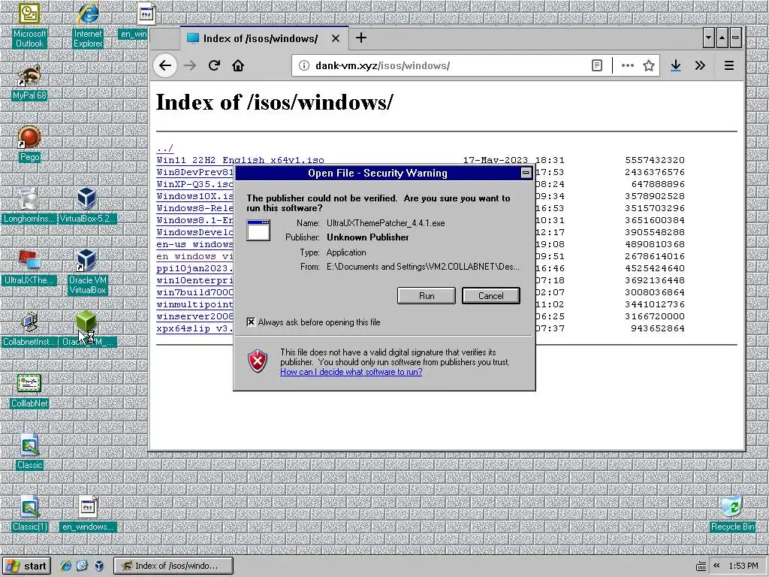
Task: Select the CollabnetInst desktop icon
Action: [x=29, y=329]
